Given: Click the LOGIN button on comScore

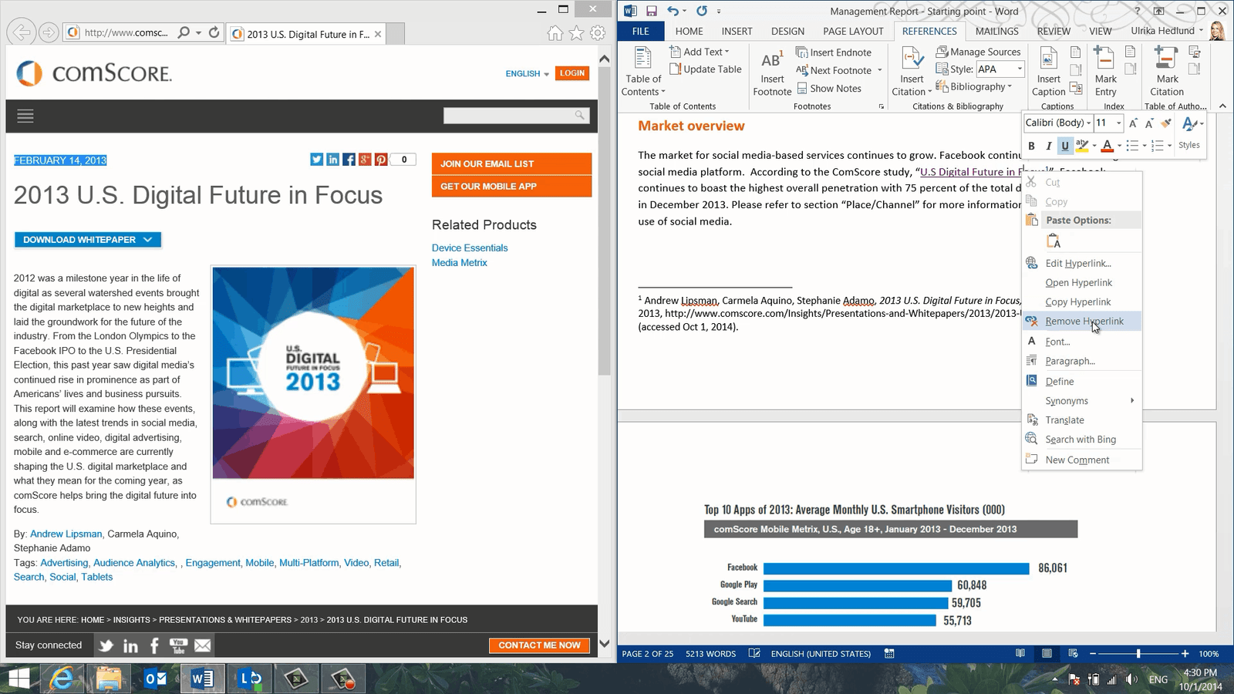Looking at the screenshot, I should tap(572, 73).
